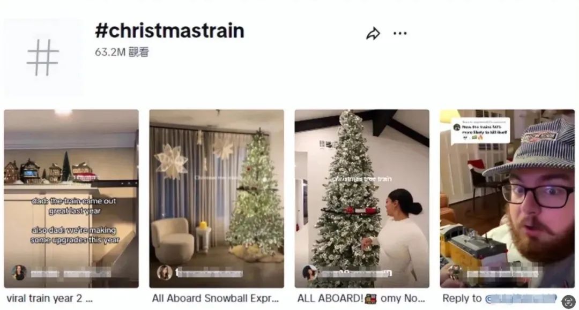Click the blurred username on second video
This screenshot has width=579, height=310.
(209, 273)
